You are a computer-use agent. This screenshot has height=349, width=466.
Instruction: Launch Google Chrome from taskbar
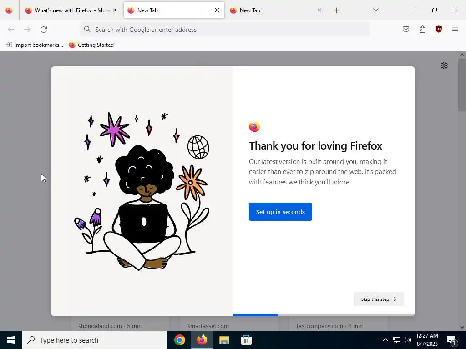click(x=179, y=340)
